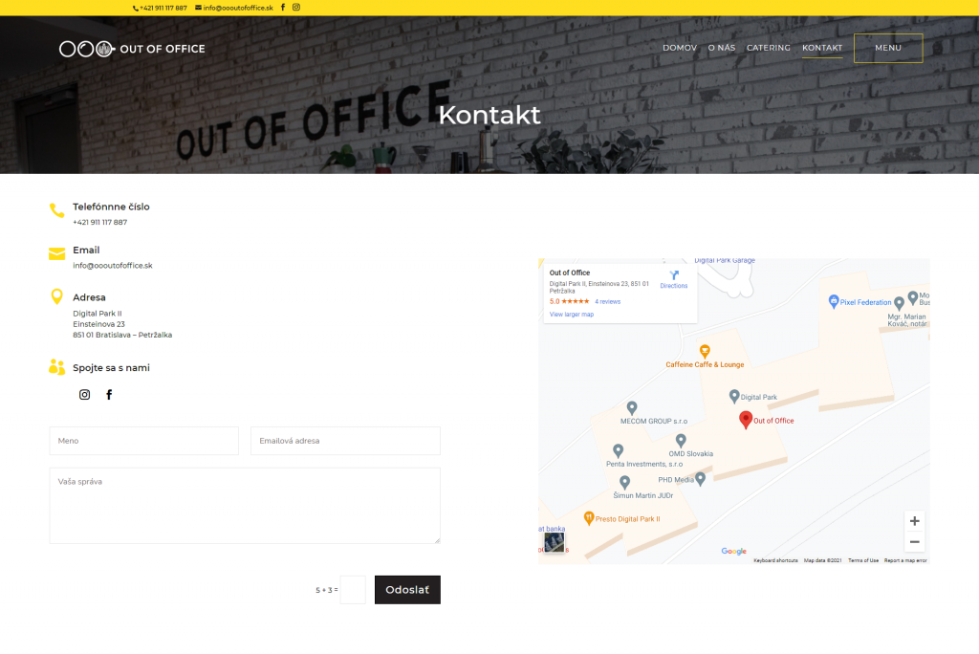979x654 pixels.
Task: Open the O NÁS navigation item
Action: pyautogui.click(x=722, y=48)
